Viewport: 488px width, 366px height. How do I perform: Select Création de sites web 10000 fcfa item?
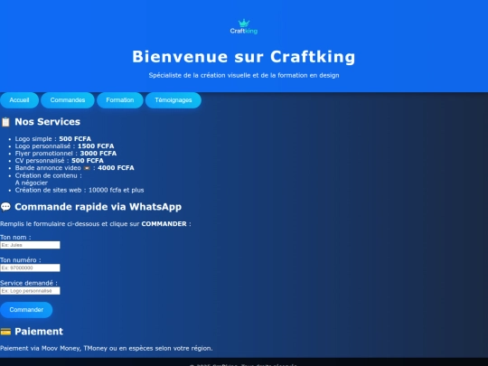coord(80,190)
